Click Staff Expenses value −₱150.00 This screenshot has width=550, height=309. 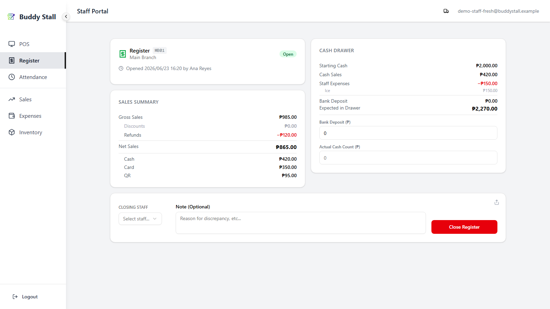pos(487,83)
